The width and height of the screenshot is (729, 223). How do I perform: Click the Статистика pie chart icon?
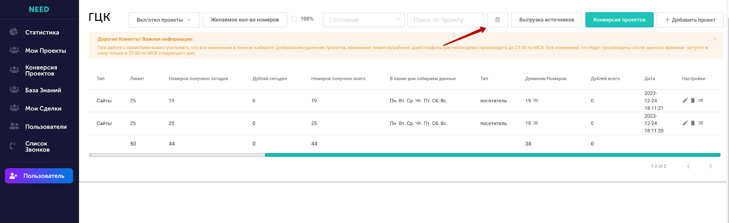[14, 32]
